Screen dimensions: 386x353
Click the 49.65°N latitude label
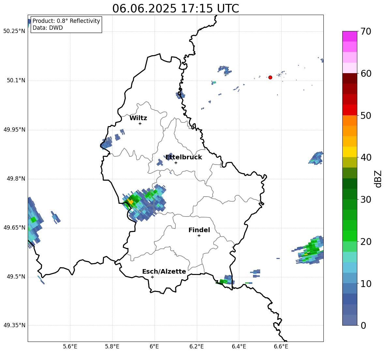pos(14,227)
